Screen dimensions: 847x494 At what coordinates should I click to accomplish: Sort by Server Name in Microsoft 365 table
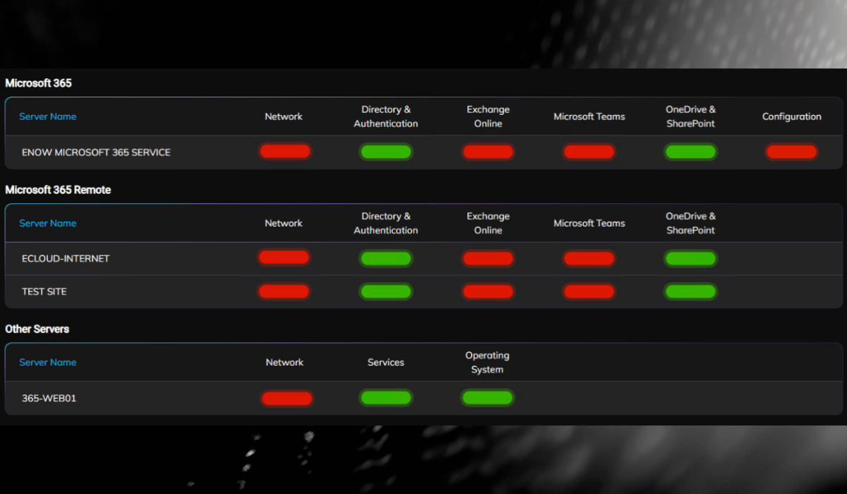(x=48, y=116)
